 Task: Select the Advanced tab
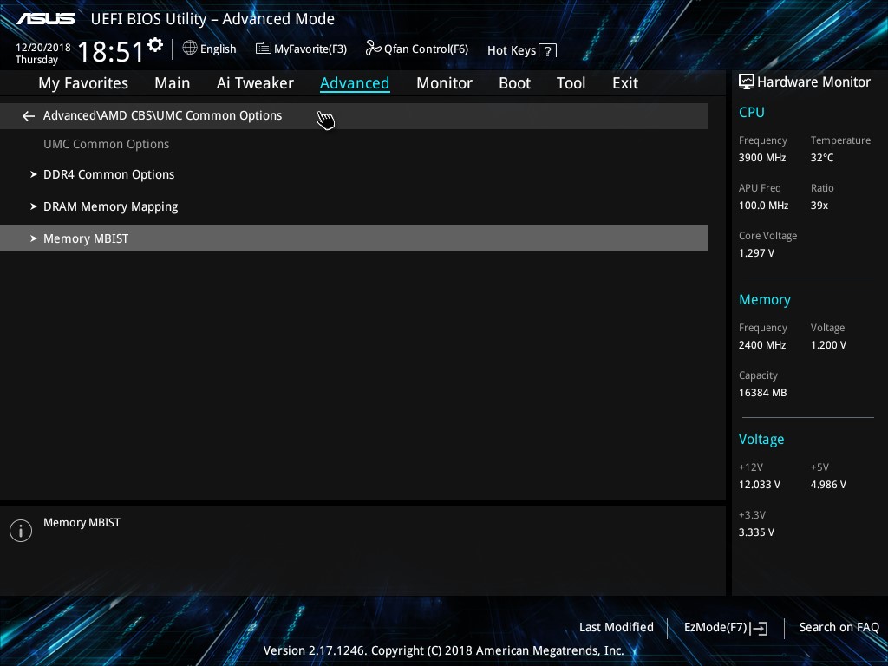[x=355, y=83]
